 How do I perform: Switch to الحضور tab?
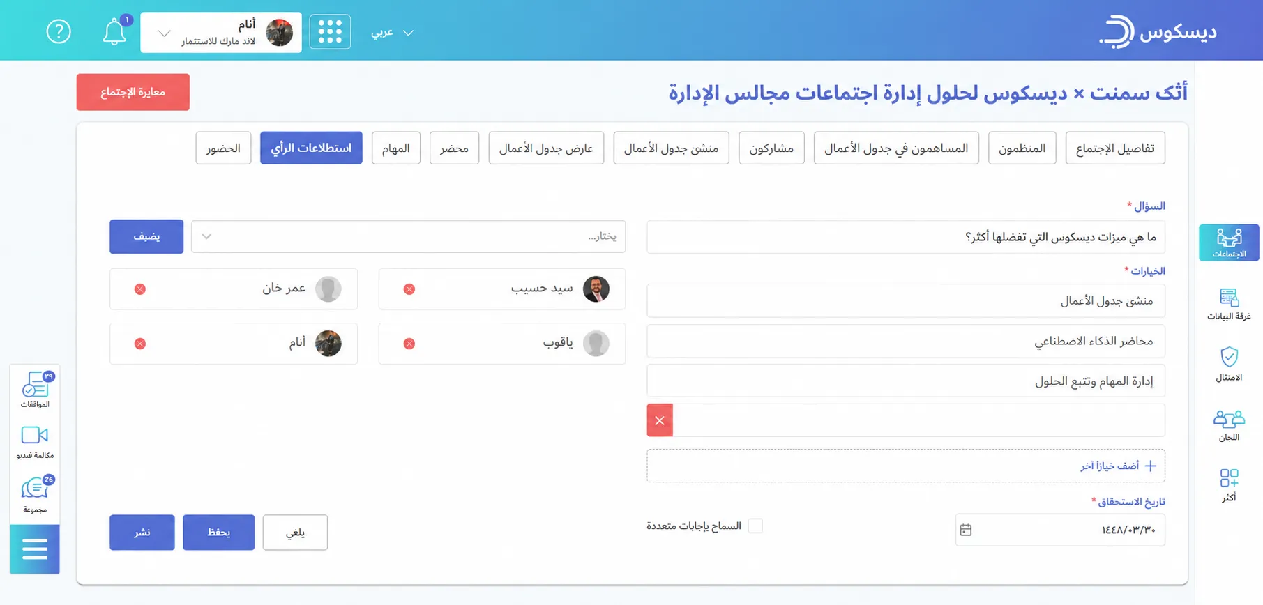[223, 148]
